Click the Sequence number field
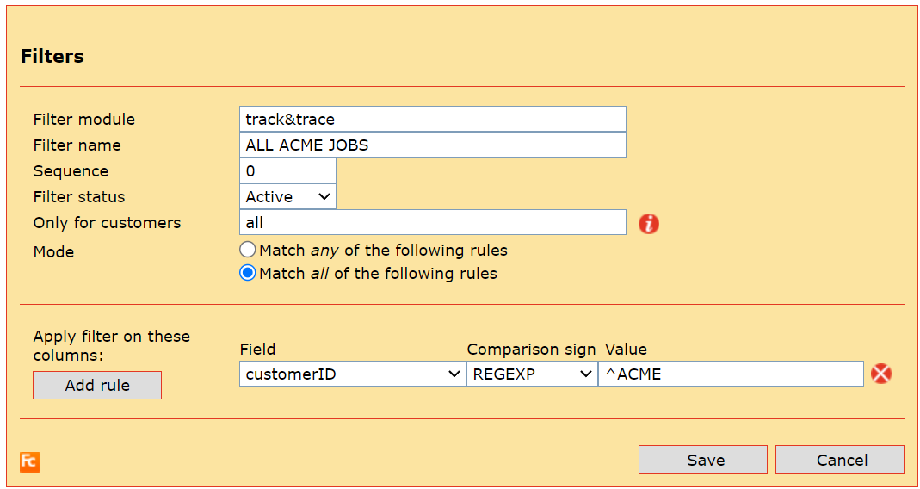Image resolution: width=920 pixels, height=489 pixels. point(287,171)
